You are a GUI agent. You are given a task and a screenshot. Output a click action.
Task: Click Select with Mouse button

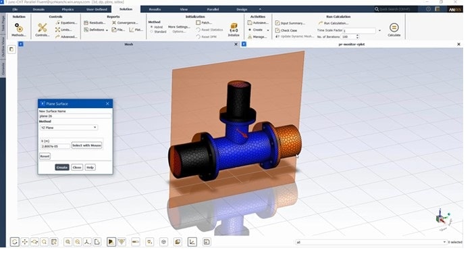coord(86,145)
